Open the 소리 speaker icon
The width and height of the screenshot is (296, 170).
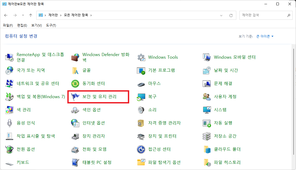[x=141, y=110]
